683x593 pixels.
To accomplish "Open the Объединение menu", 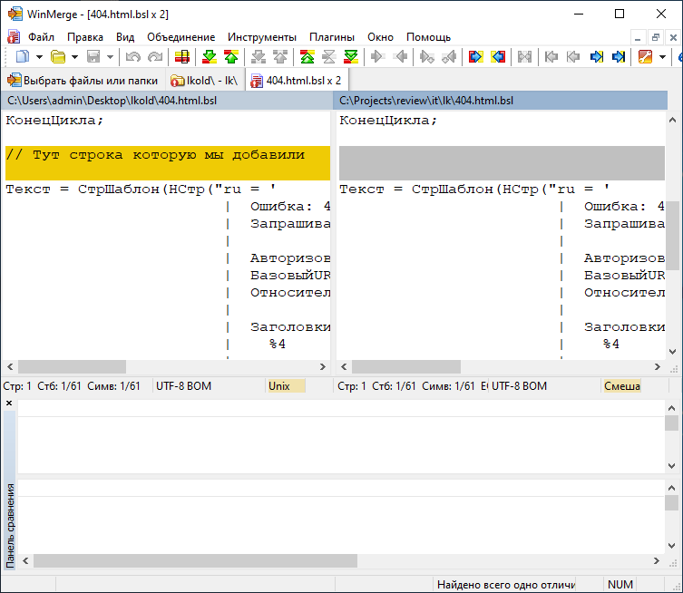I will pos(181,37).
